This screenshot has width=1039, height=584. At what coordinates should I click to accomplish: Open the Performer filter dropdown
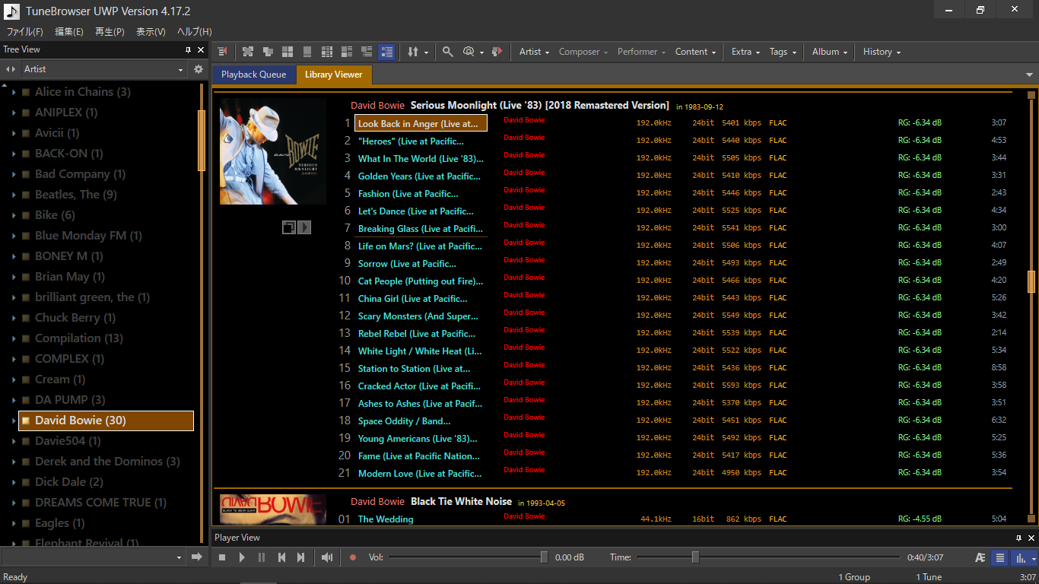tap(641, 52)
